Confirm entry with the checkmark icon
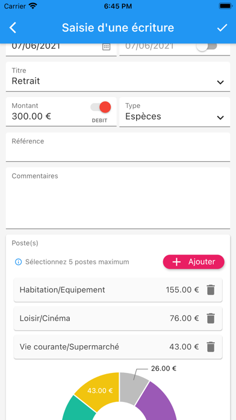The height and width of the screenshot is (420, 236). click(222, 28)
